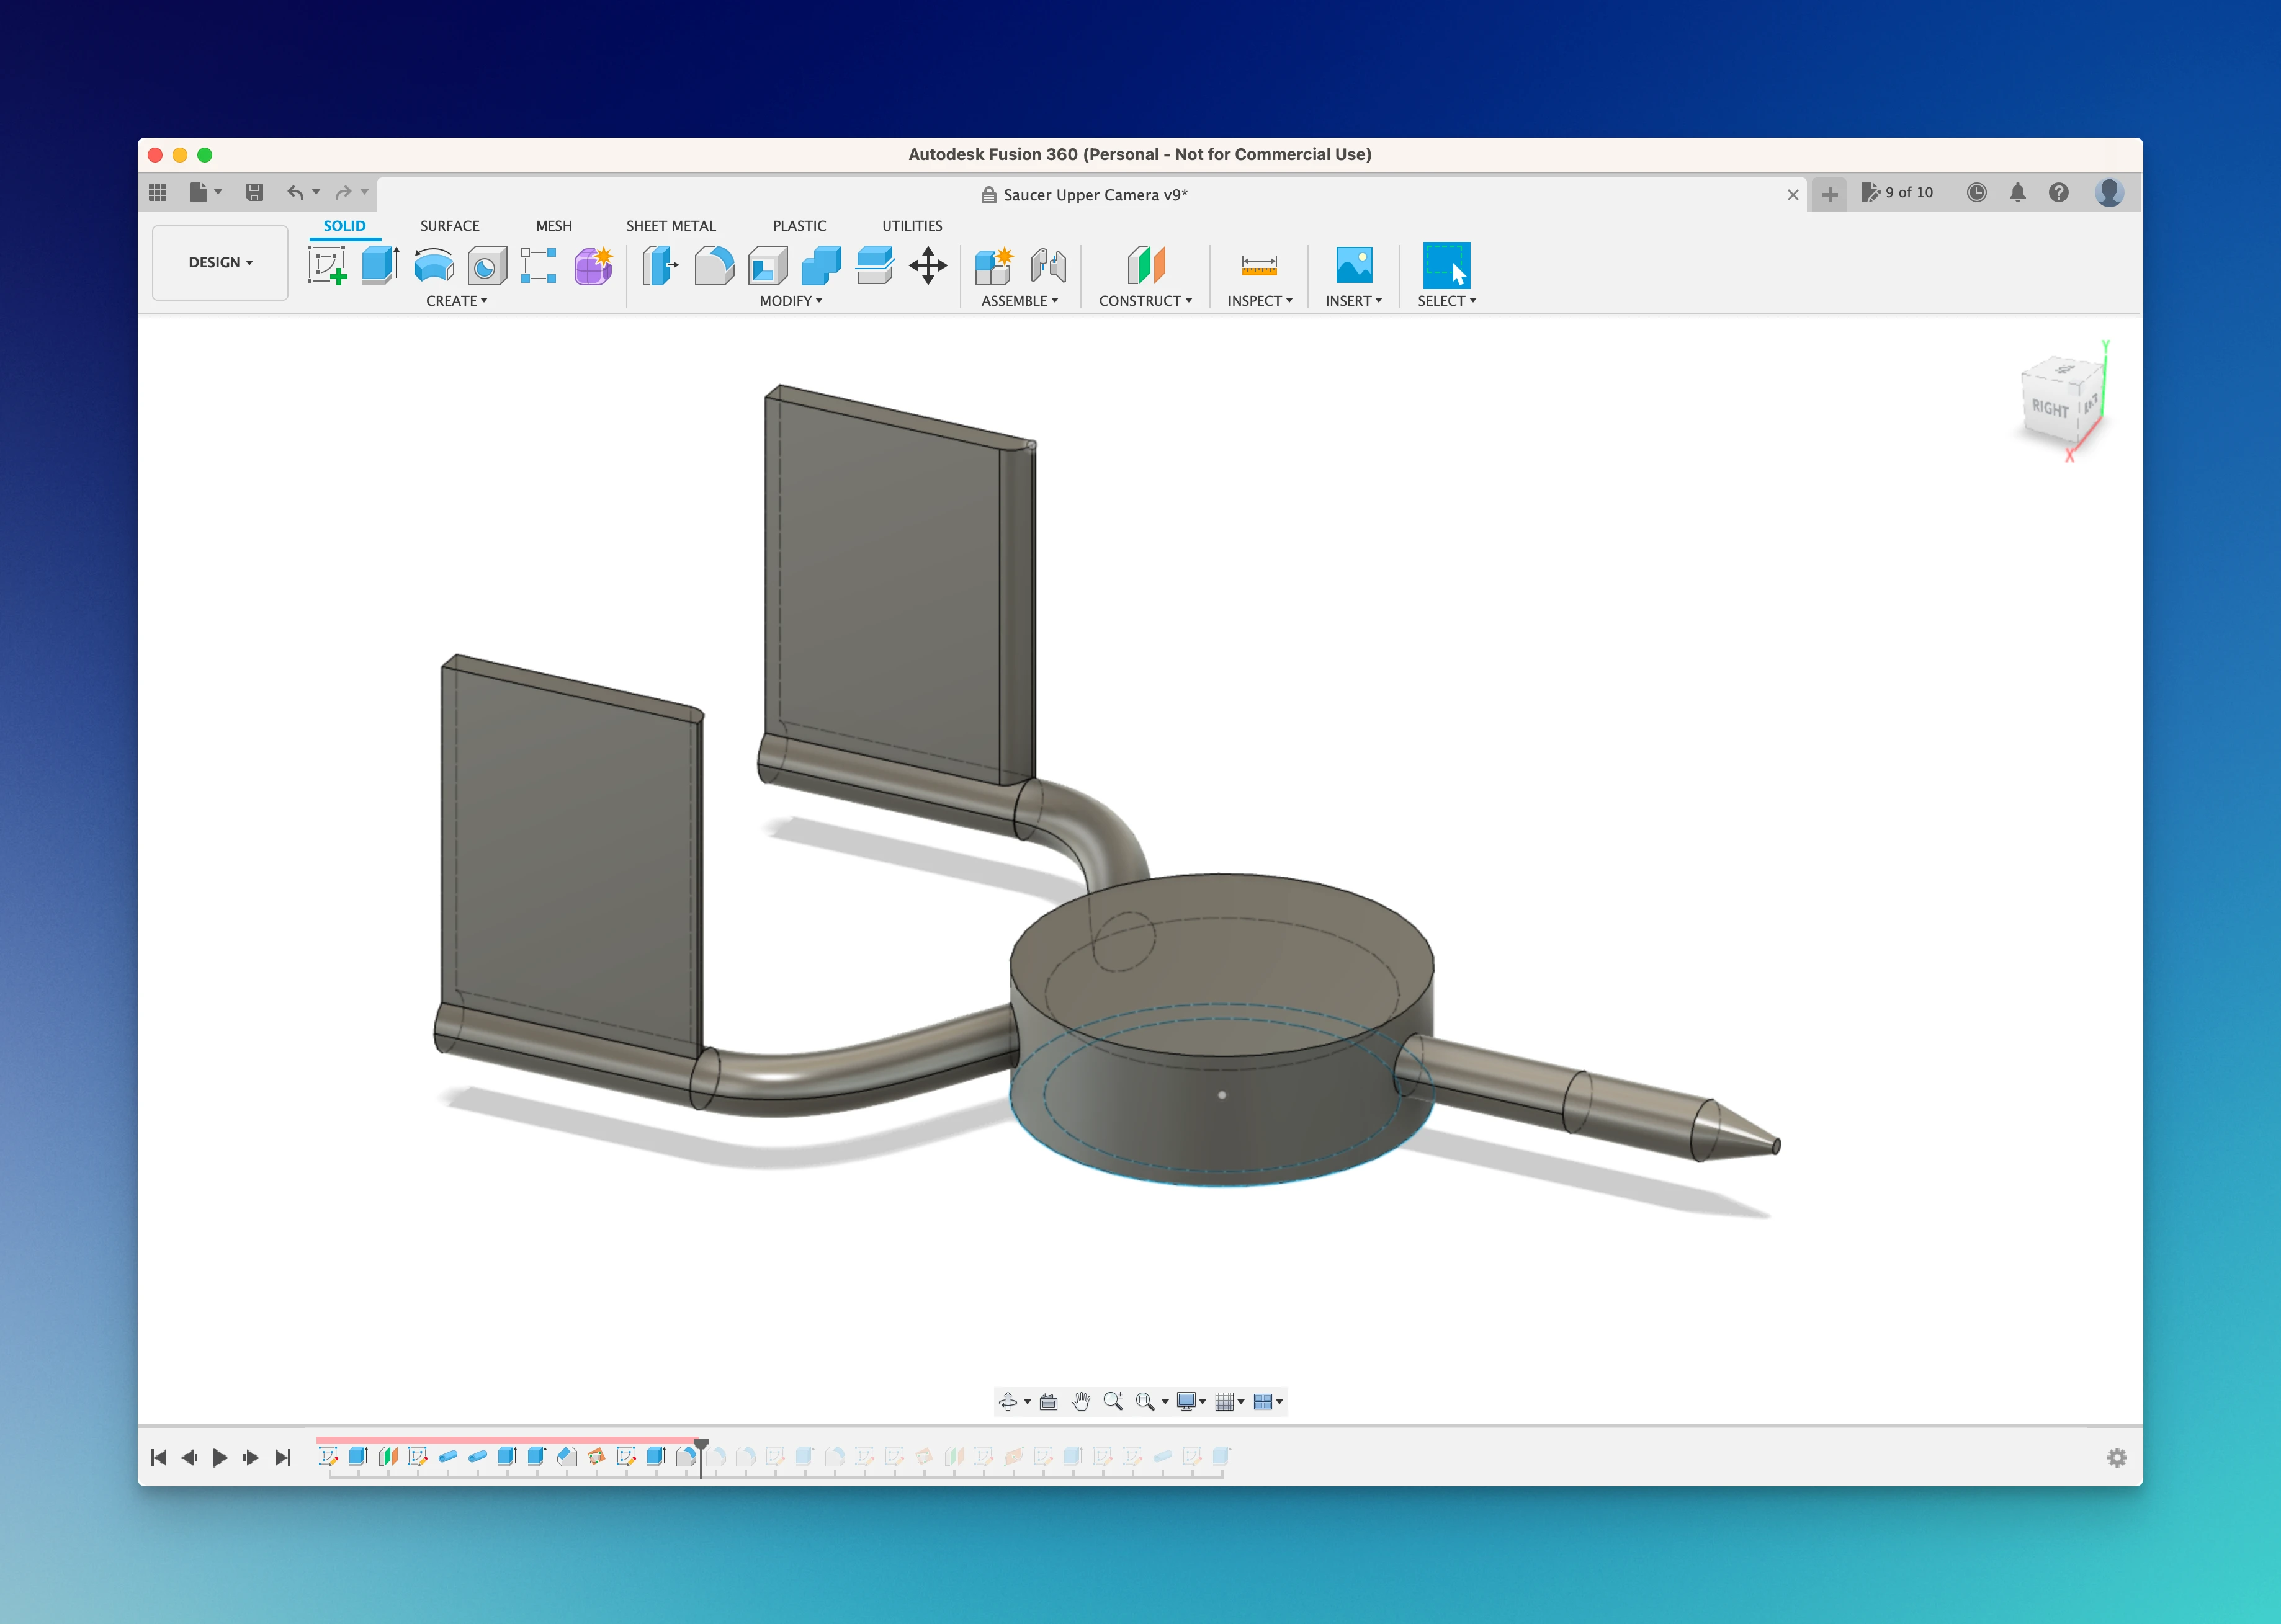Click the Insert image icon
Image resolution: width=2281 pixels, height=1624 pixels.
(1354, 265)
